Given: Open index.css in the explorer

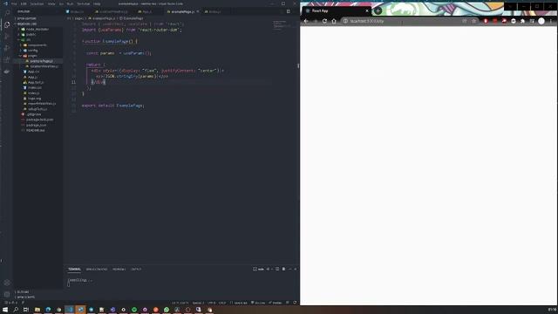Looking at the screenshot, I should [x=35, y=87].
